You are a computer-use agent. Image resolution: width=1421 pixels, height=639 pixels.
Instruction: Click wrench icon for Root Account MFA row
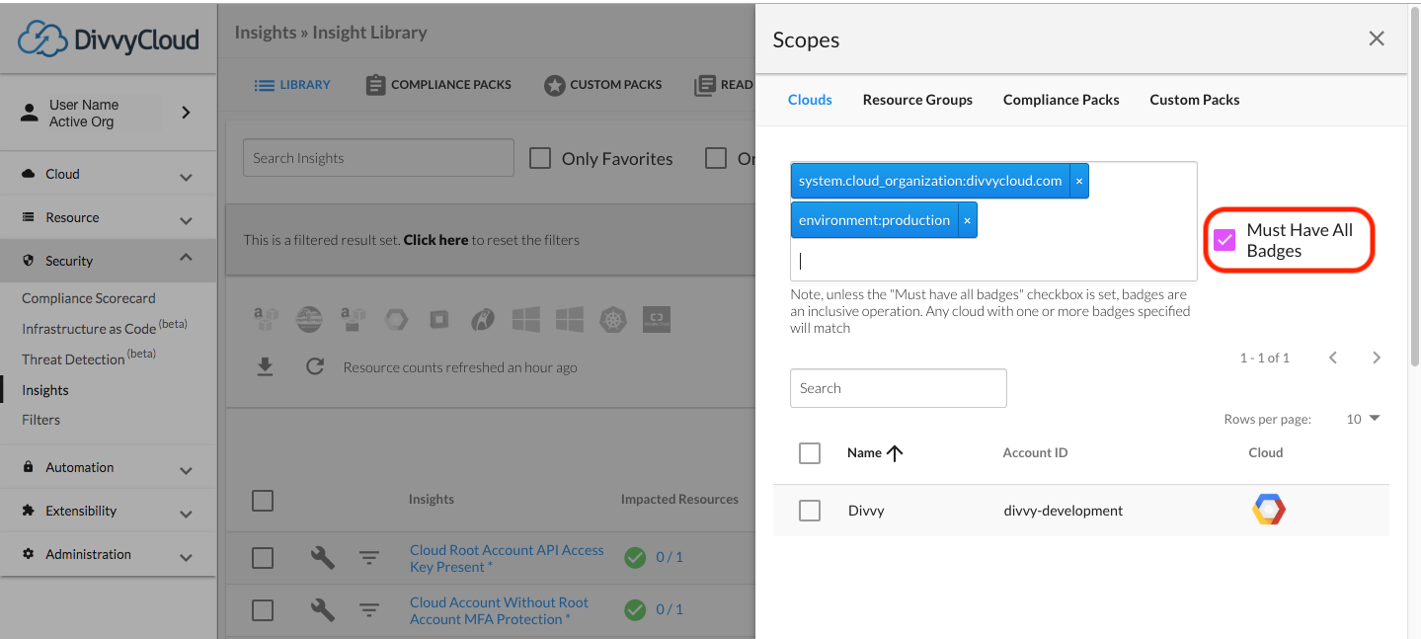coord(323,610)
